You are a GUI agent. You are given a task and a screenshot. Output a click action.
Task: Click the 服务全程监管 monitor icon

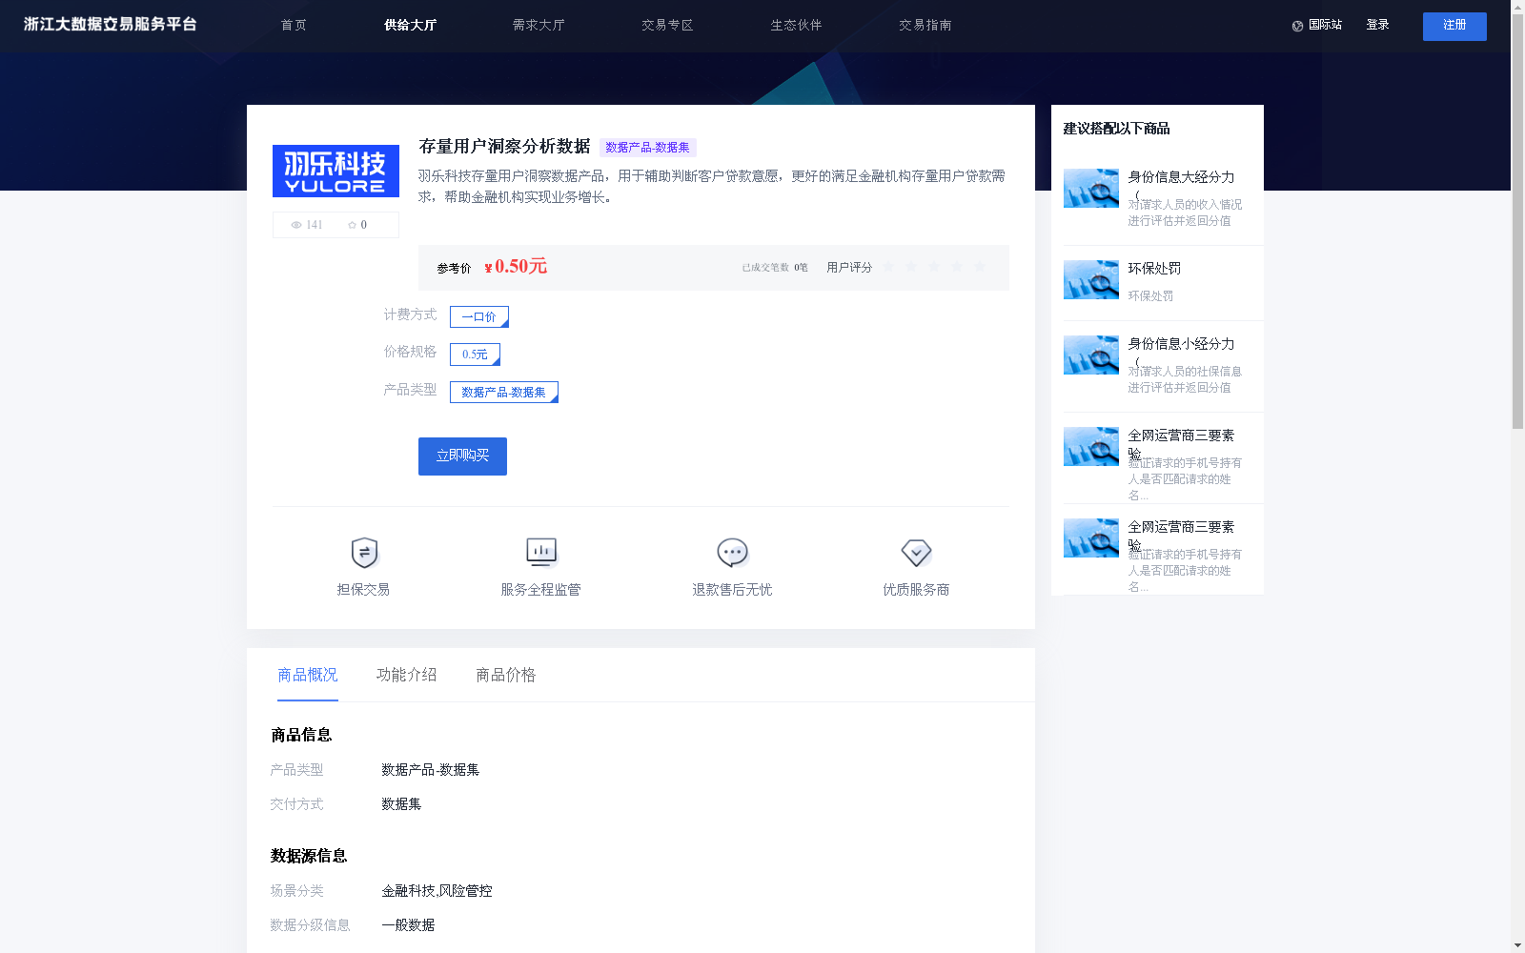(x=541, y=553)
